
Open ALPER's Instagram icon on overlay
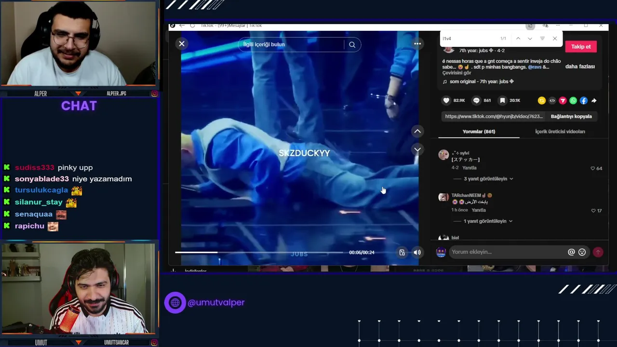[x=154, y=93]
